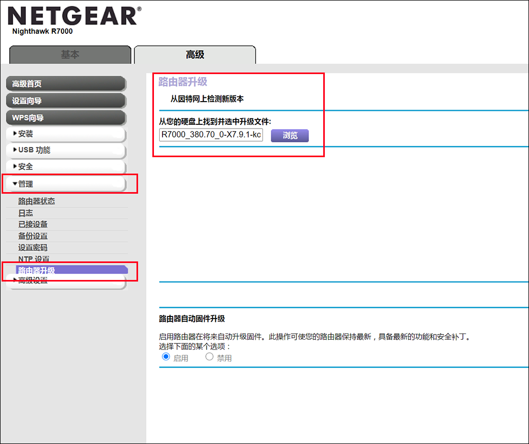The image size is (529, 444).
Task: Click the firmware filename input field
Action: 211,136
